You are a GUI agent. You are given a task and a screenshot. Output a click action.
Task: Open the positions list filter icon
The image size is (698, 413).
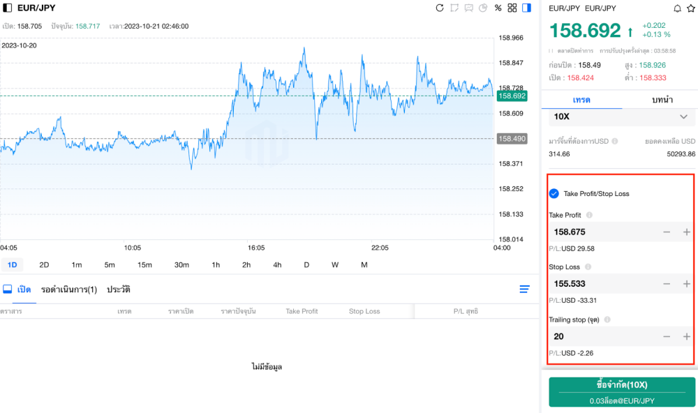[x=524, y=289]
